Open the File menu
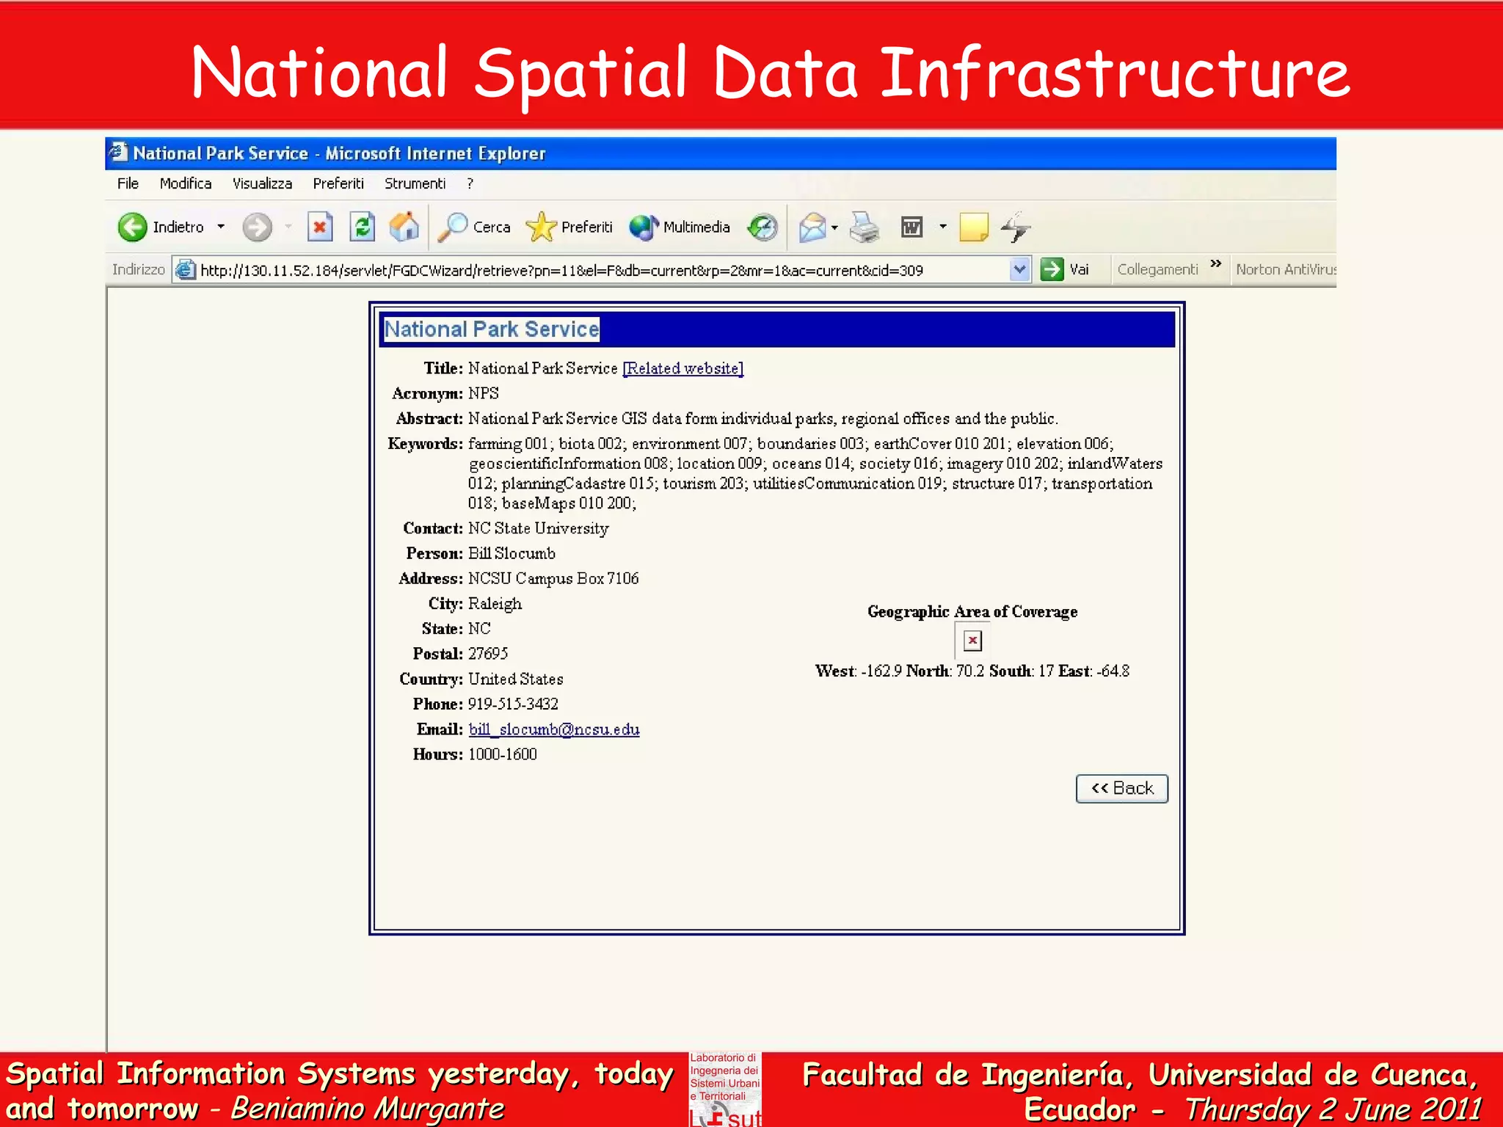This screenshot has width=1503, height=1127. [x=128, y=183]
